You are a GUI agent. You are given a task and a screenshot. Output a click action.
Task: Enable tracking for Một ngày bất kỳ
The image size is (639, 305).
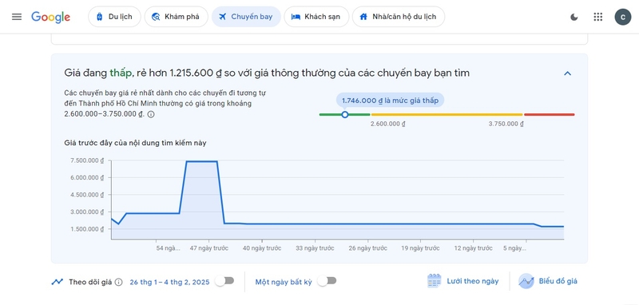click(327, 280)
